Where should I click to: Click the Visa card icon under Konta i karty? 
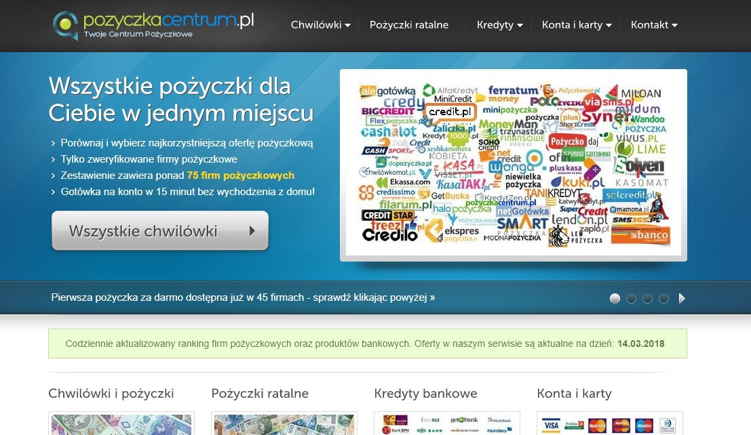coord(551,425)
